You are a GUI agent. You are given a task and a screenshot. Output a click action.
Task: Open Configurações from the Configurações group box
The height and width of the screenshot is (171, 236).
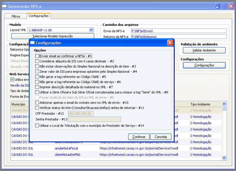(x=204, y=65)
